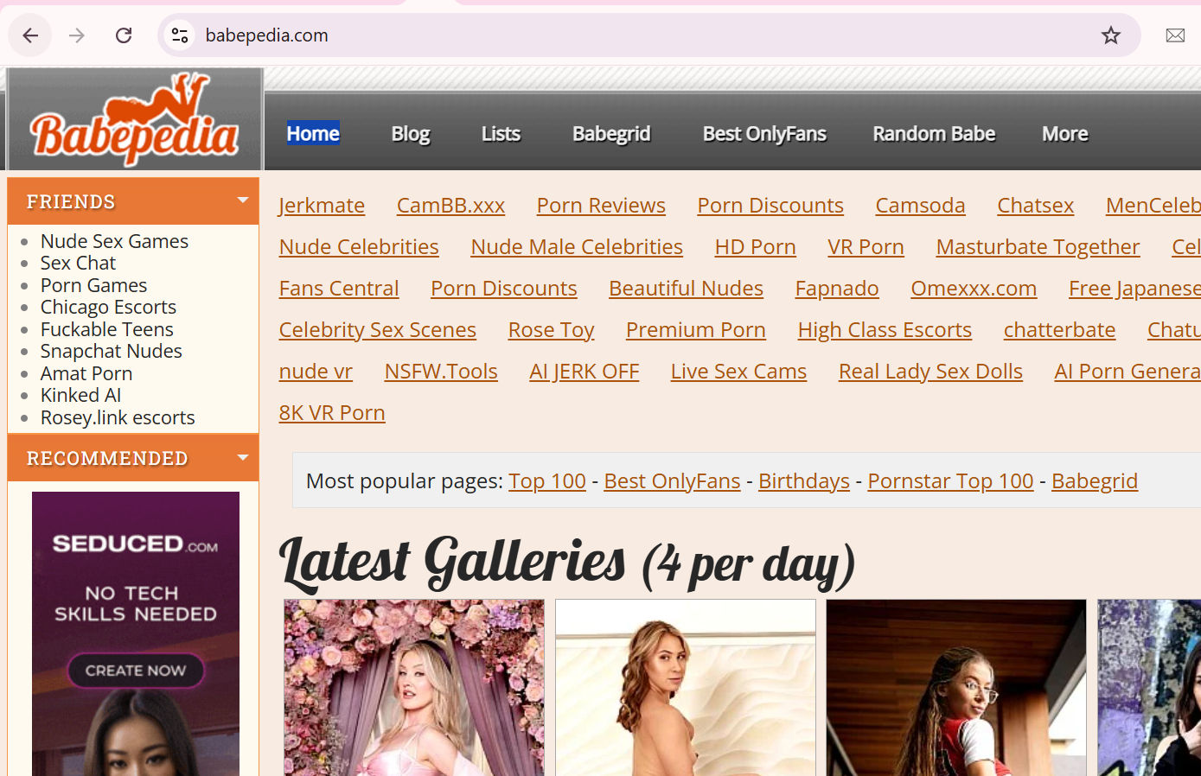
Task: Open gallery thumbnail showing person wearing glasses
Action: (955, 688)
